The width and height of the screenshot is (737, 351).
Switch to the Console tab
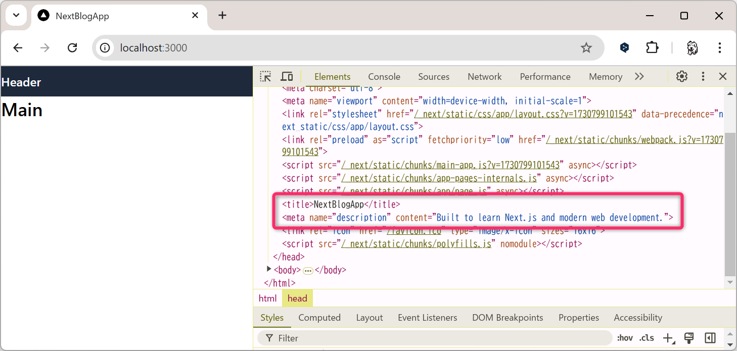click(384, 77)
